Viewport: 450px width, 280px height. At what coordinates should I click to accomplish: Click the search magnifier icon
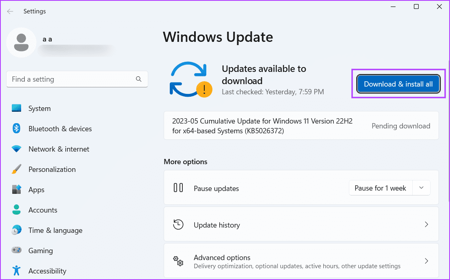[138, 79]
